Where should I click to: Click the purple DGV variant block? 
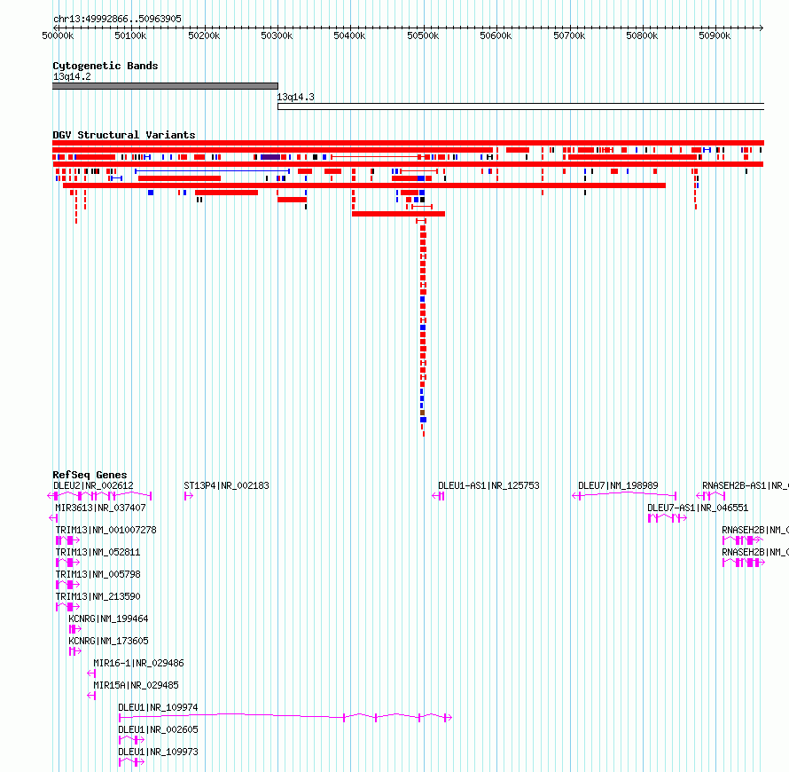pyautogui.click(x=270, y=157)
